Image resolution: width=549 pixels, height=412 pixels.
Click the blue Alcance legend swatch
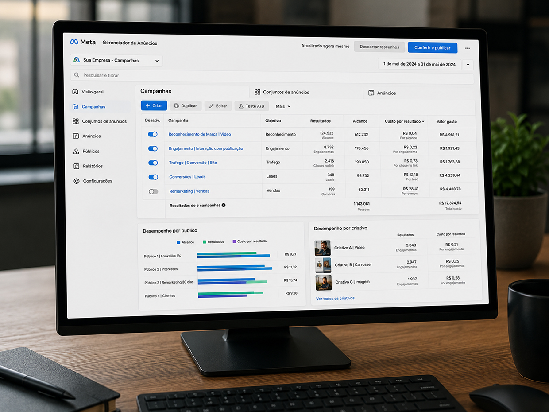pos(178,242)
